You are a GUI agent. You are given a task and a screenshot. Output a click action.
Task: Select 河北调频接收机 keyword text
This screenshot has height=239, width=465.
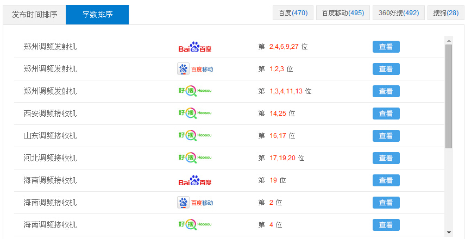click(x=50, y=158)
